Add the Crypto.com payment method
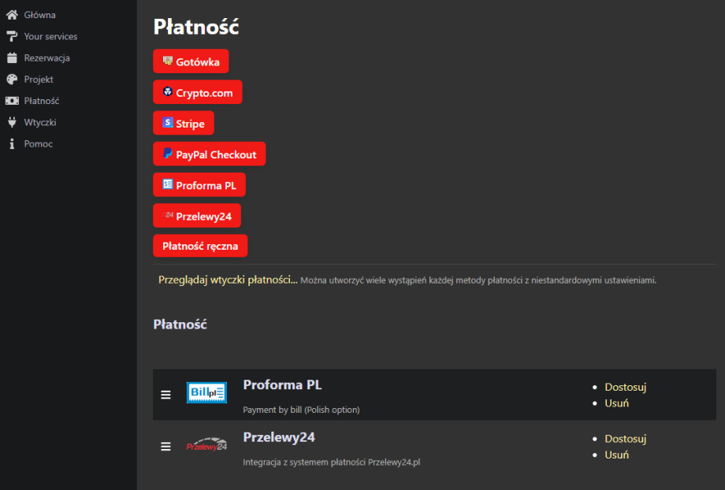The width and height of the screenshot is (725, 490). click(197, 92)
